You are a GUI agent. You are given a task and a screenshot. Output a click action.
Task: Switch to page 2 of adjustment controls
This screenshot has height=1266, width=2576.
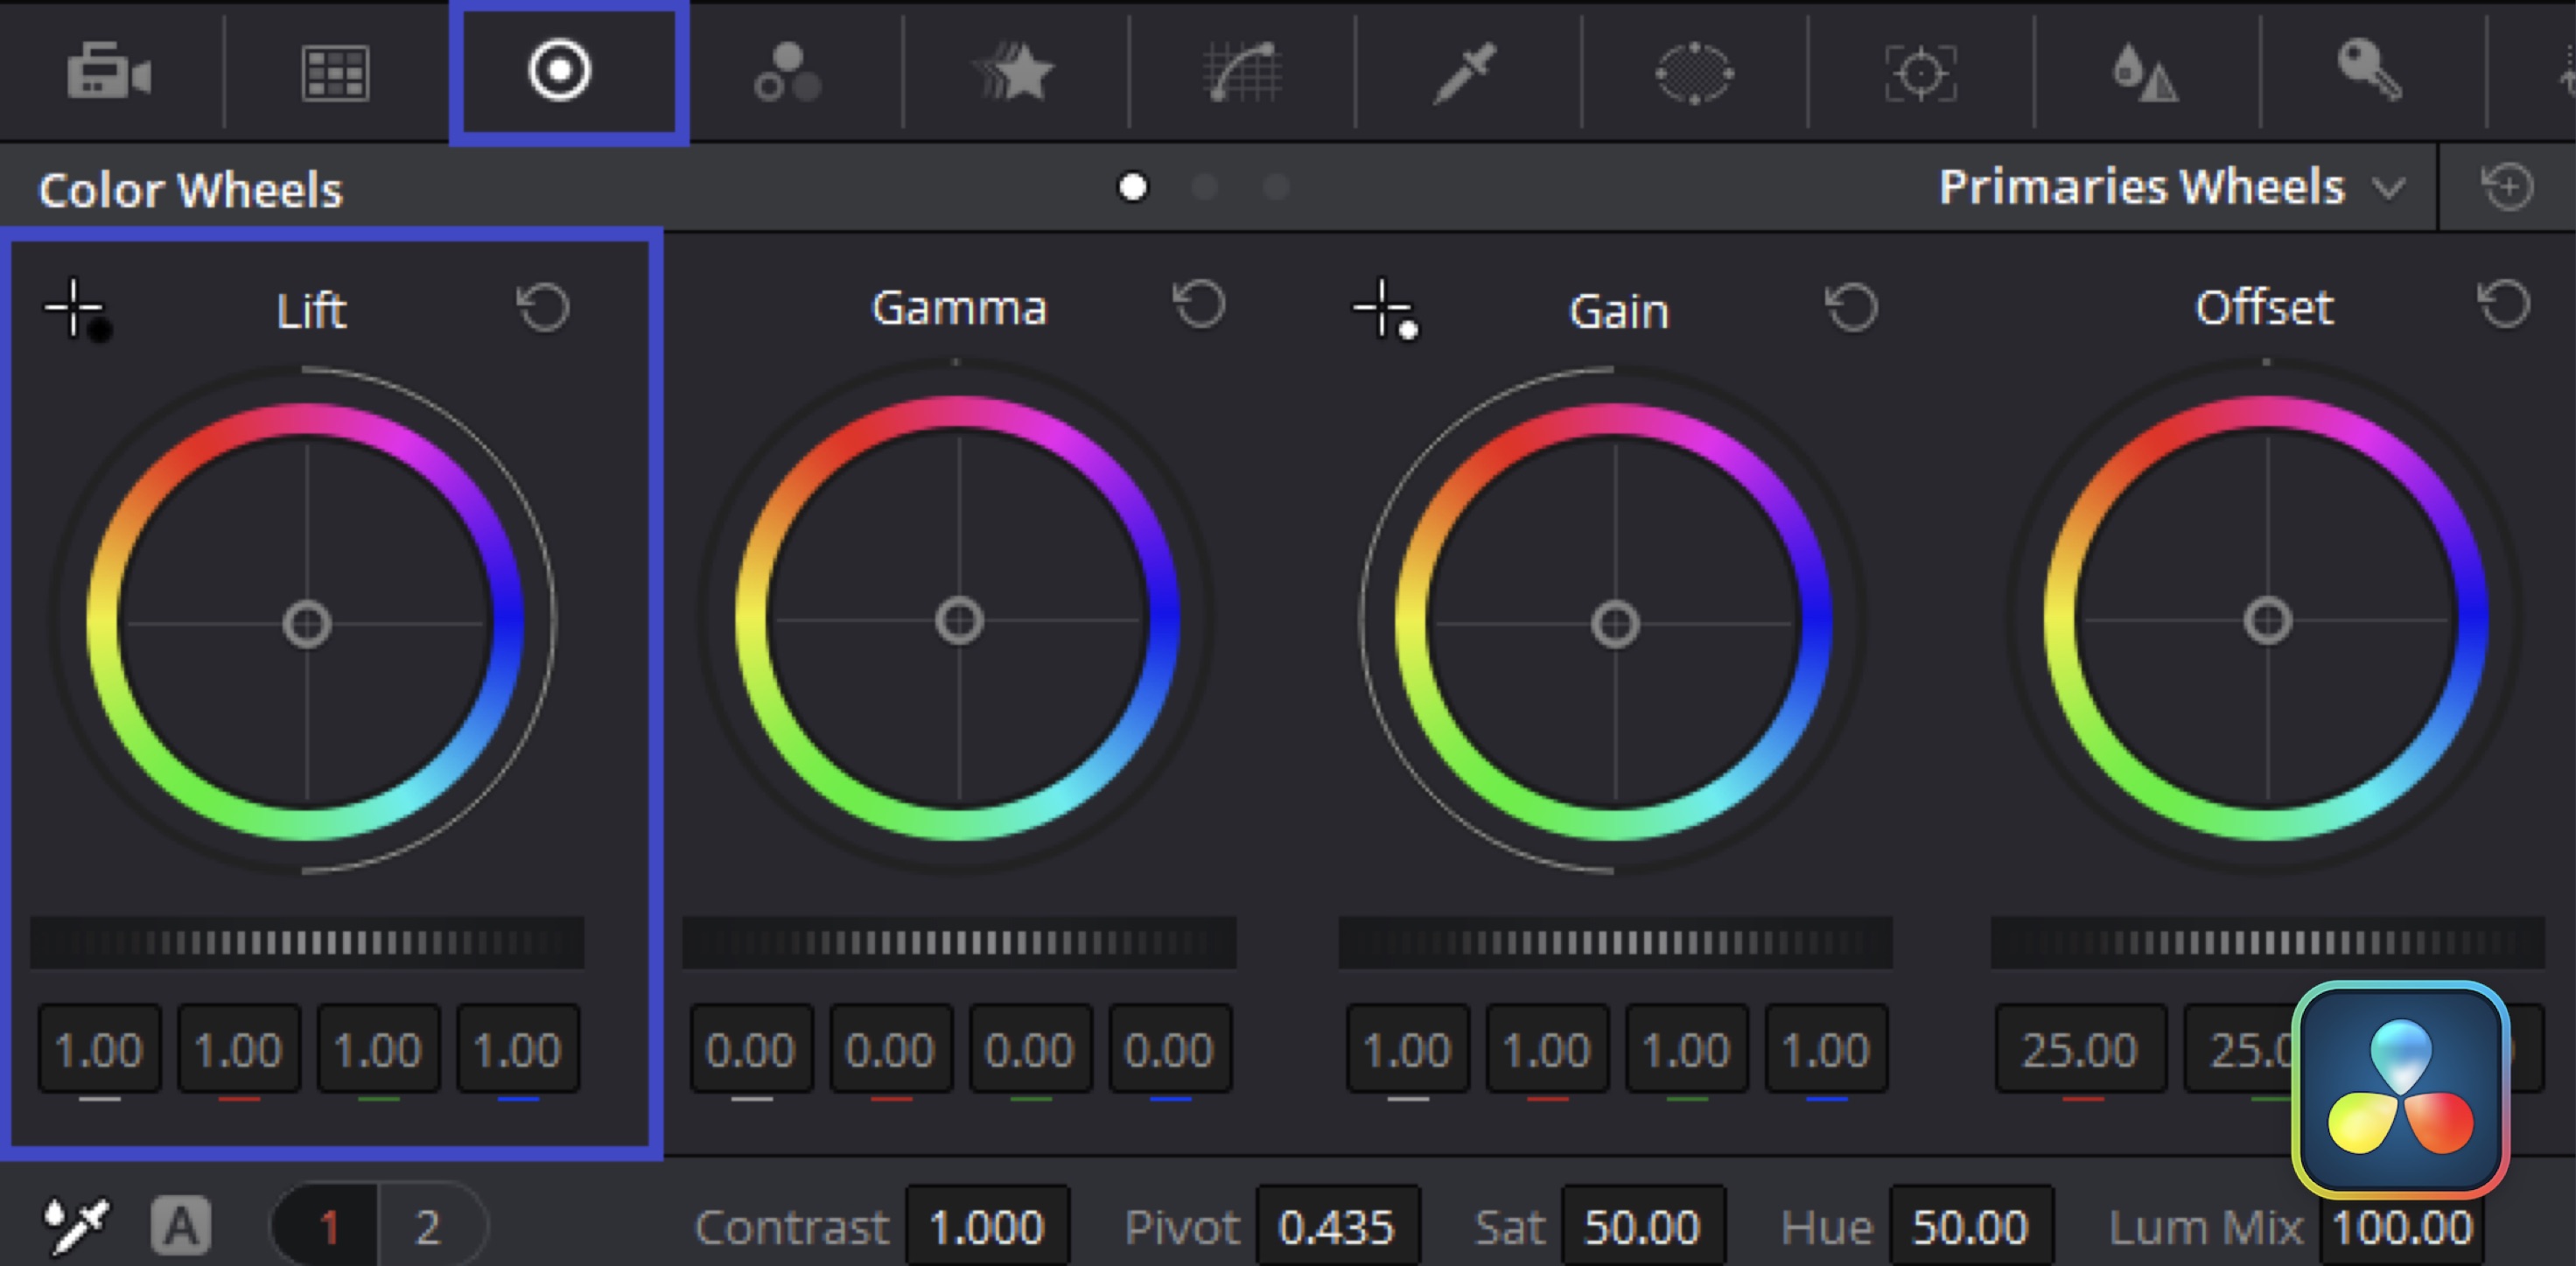(428, 1226)
